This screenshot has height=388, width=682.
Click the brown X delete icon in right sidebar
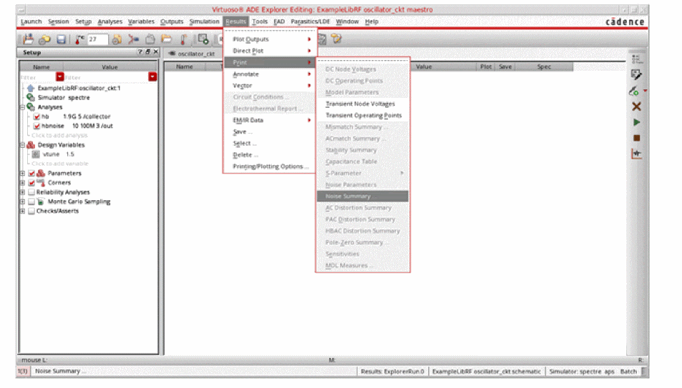coord(636,106)
